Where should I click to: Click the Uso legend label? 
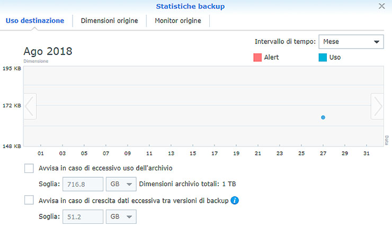click(x=335, y=57)
